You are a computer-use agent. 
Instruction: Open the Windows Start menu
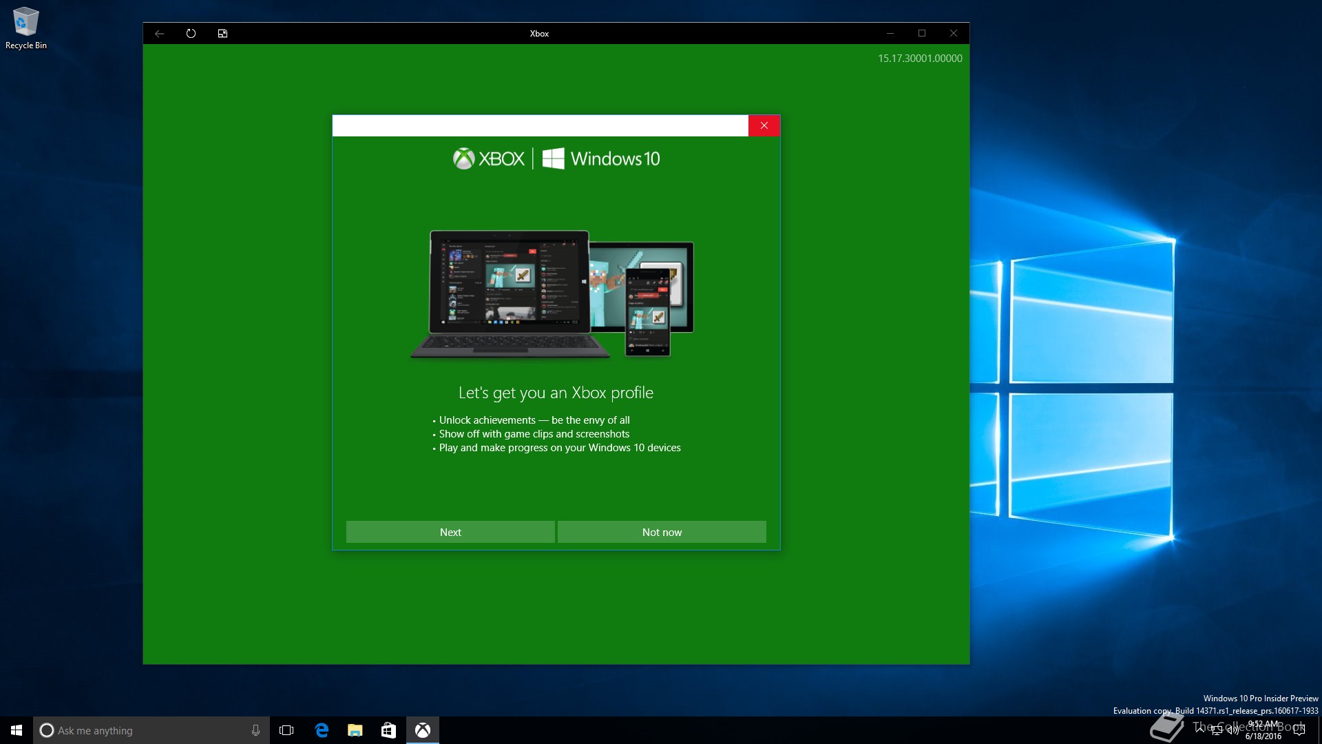(17, 730)
